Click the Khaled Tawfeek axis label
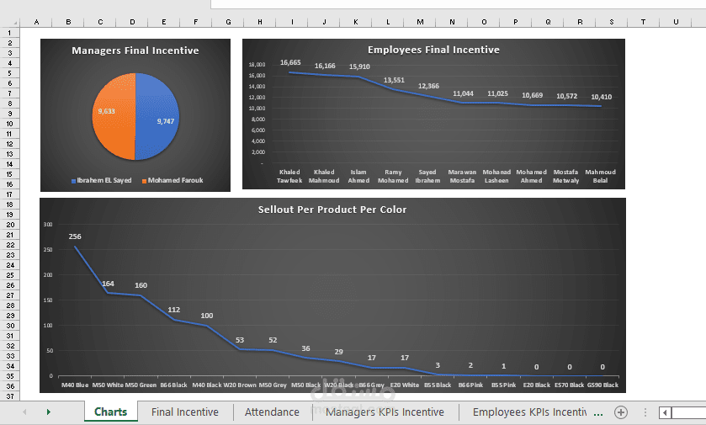Viewport: 706px width, 425px height. click(x=289, y=176)
